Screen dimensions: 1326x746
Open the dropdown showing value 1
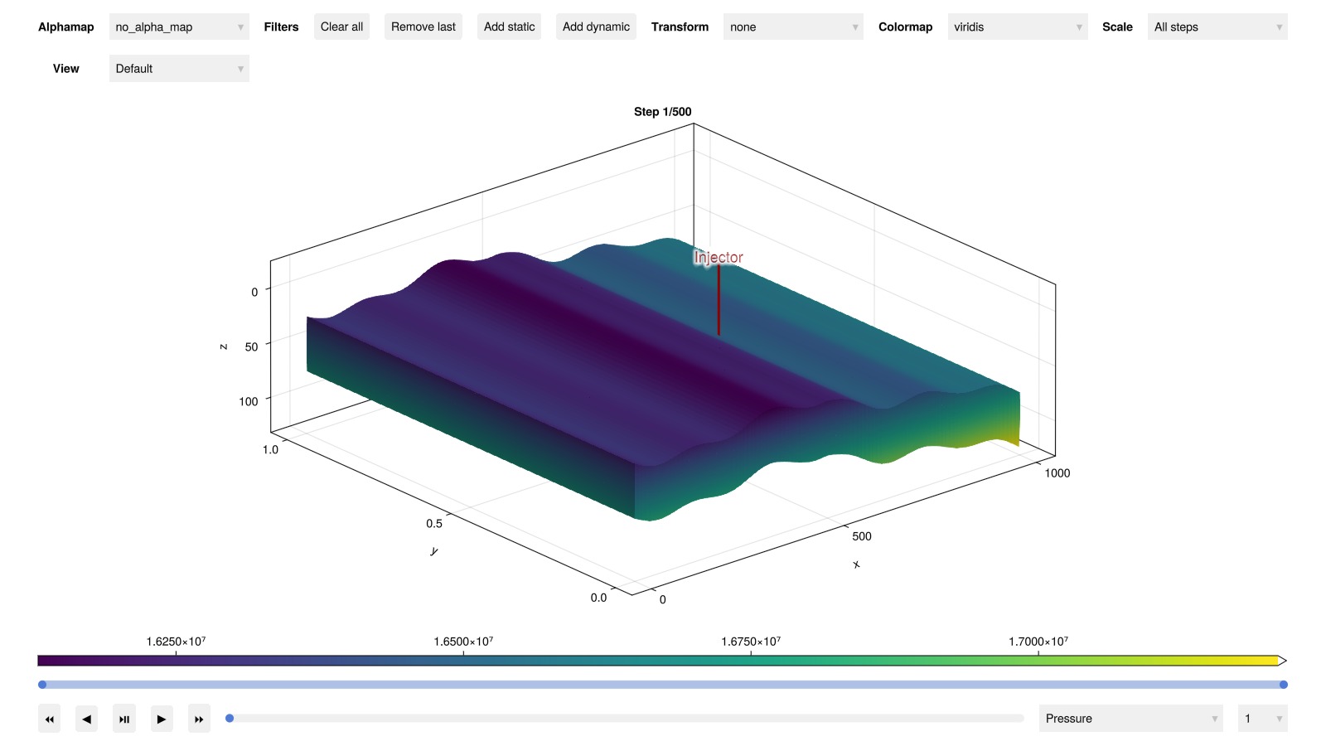1262,719
